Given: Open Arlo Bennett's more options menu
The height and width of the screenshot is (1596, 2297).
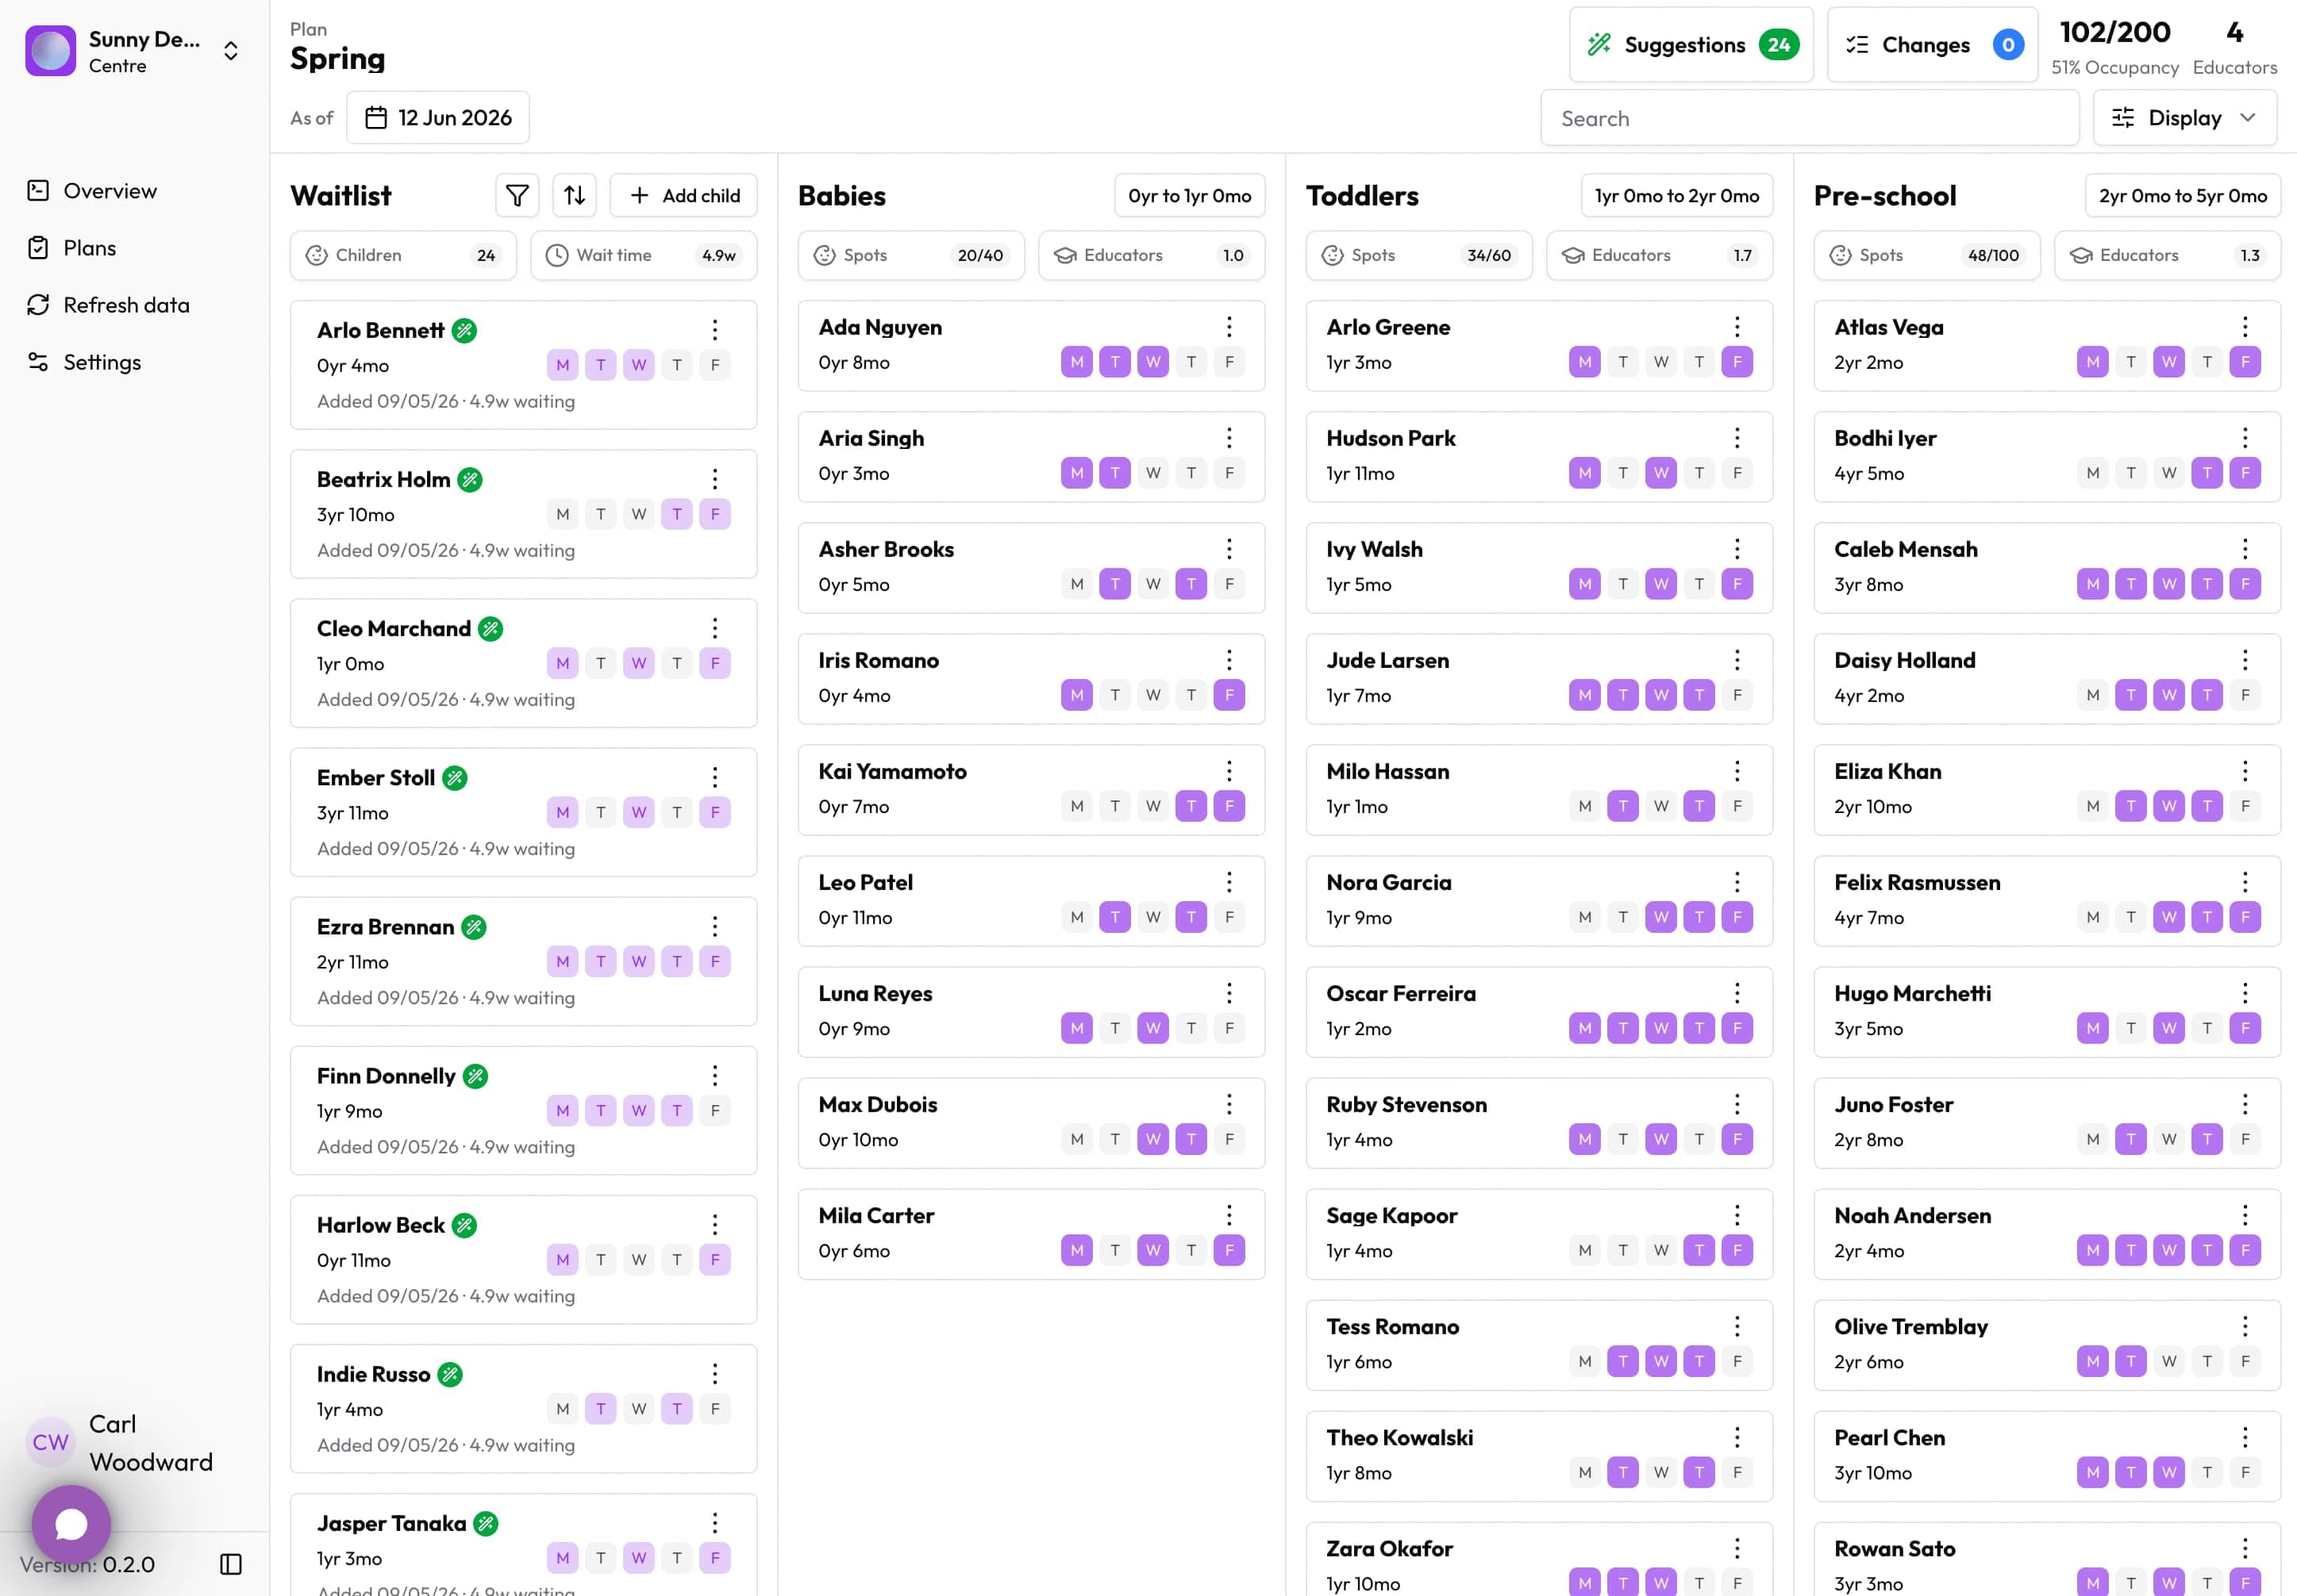Looking at the screenshot, I should point(714,330).
